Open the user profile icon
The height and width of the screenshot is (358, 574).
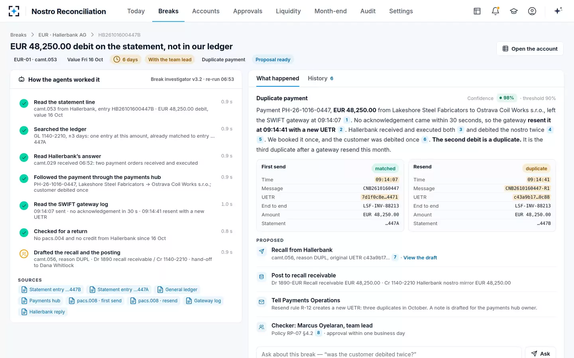click(532, 11)
